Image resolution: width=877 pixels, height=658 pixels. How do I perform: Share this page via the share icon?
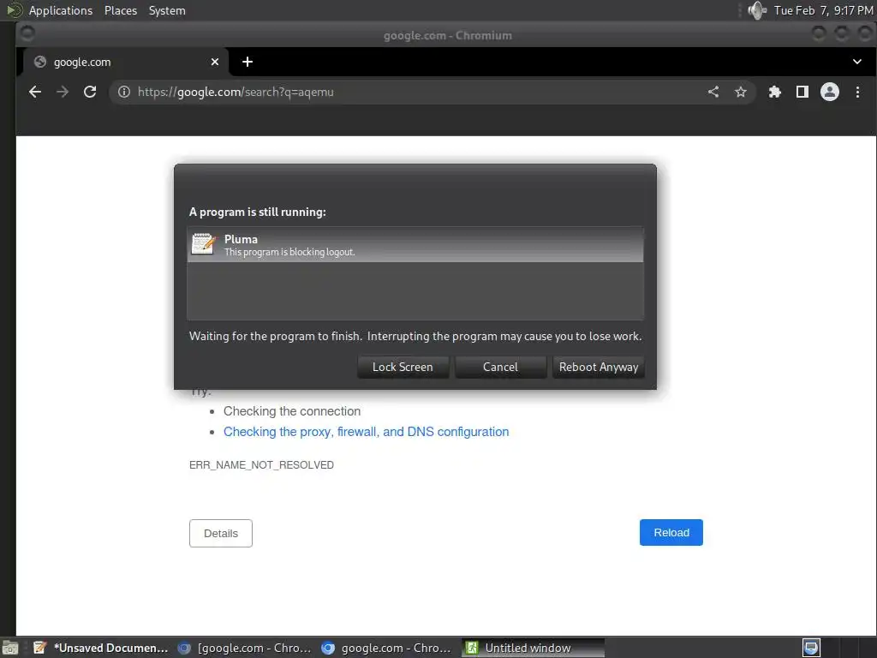tap(713, 92)
